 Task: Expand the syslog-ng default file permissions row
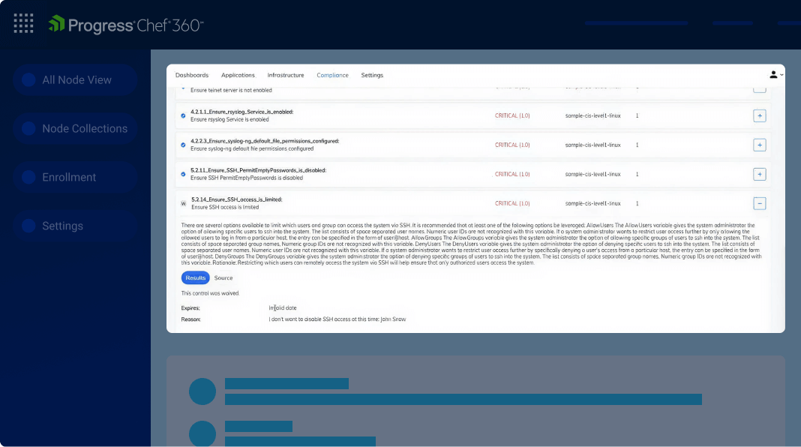point(759,145)
